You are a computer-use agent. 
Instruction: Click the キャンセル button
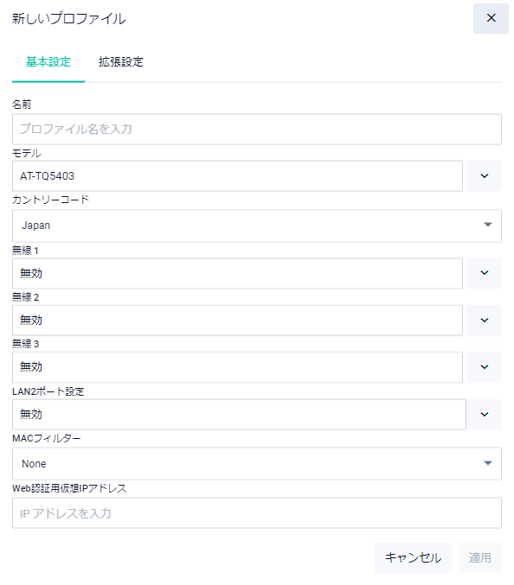point(413,557)
